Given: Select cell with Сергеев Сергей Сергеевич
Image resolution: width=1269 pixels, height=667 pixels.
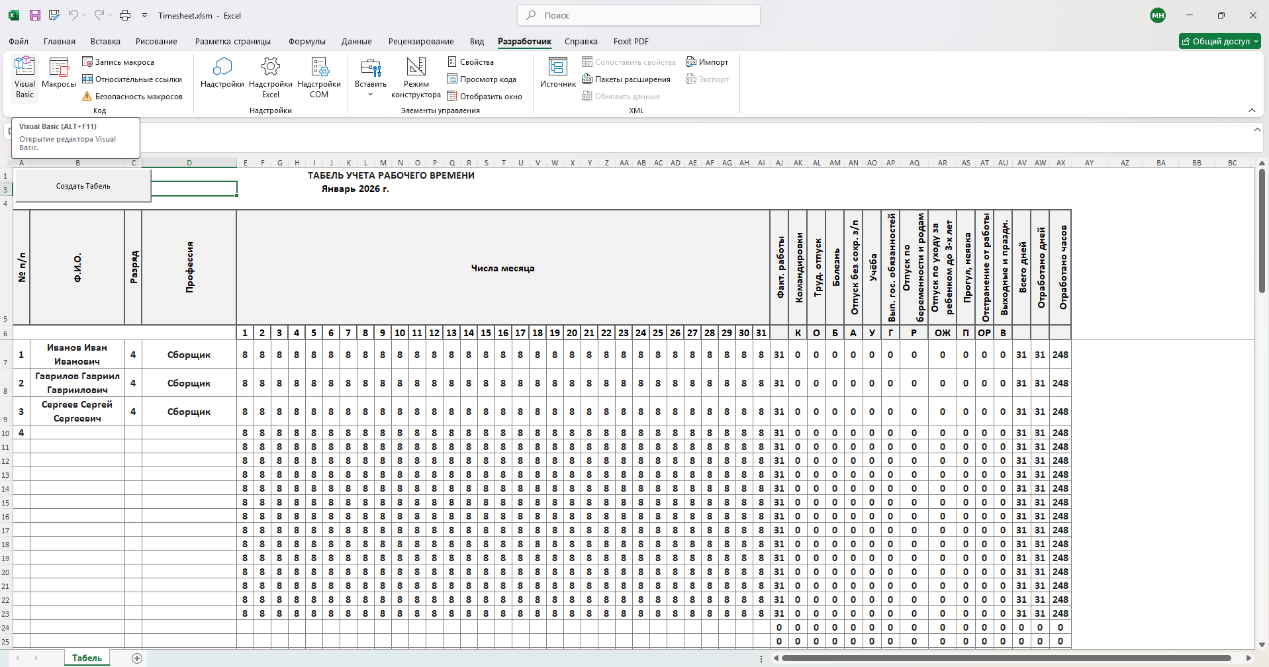Looking at the screenshot, I should [x=77, y=411].
